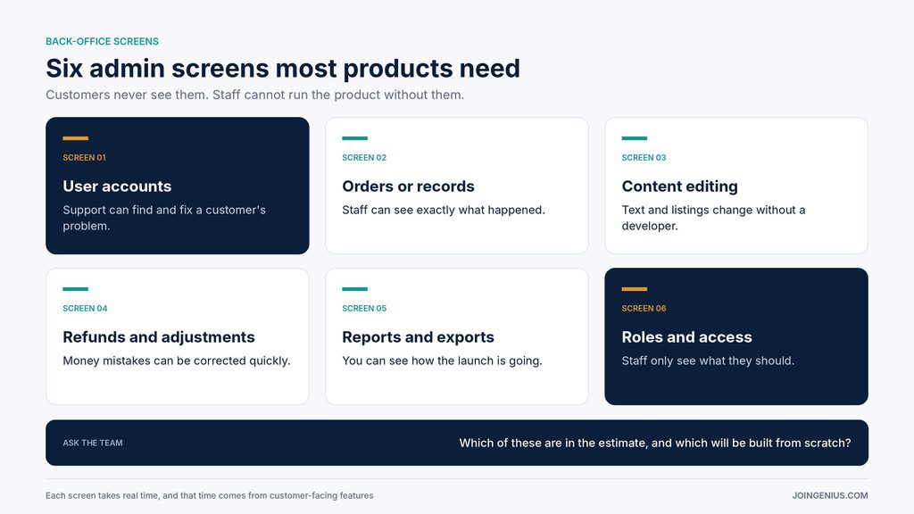This screenshot has width=914, height=514.
Task: Click the SCREEN 02 label
Action: (x=364, y=157)
